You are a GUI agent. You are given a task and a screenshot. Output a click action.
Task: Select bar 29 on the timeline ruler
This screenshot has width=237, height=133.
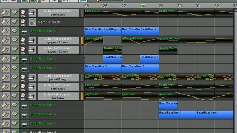click(161, 6)
